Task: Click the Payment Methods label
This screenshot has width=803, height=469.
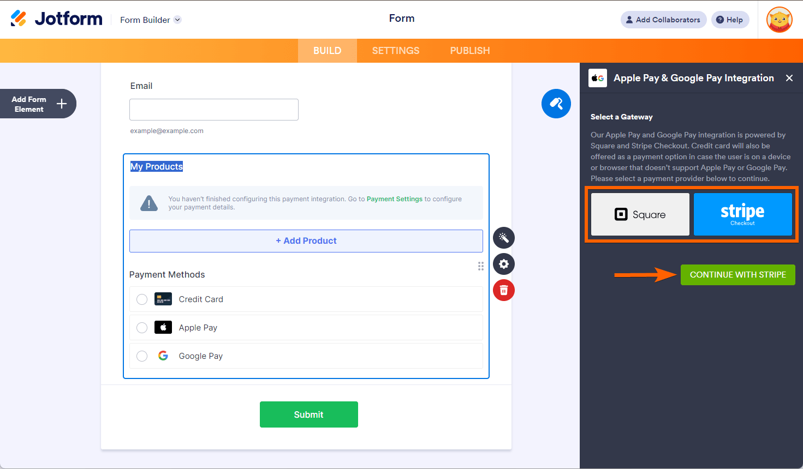Action: tap(167, 275)
